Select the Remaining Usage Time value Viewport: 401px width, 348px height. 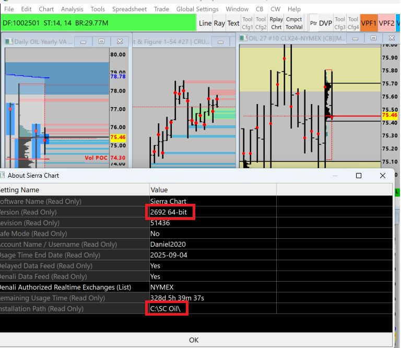pos(177,298)
